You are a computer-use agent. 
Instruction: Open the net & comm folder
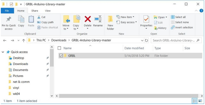click(21, 82)
